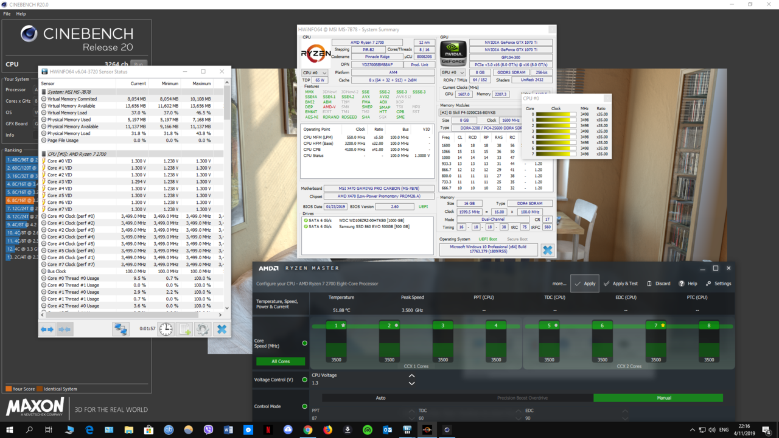Image resolution: width=779 pixels, height=438 pixels.
Task: Open CPU #0 selector dropdown in System Summary
Action: point(315,72)
